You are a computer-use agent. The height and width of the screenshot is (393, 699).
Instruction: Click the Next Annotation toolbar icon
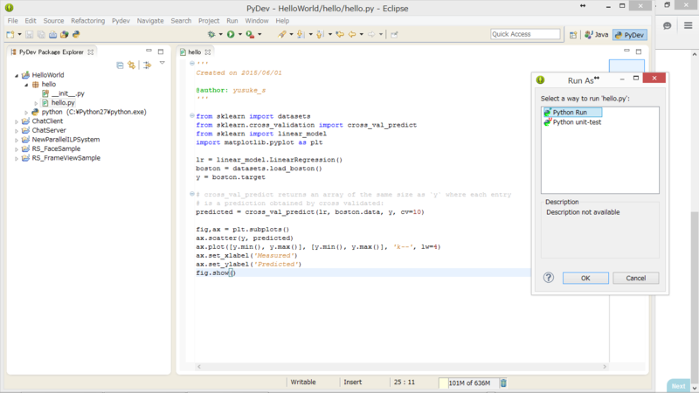[301, 34]
